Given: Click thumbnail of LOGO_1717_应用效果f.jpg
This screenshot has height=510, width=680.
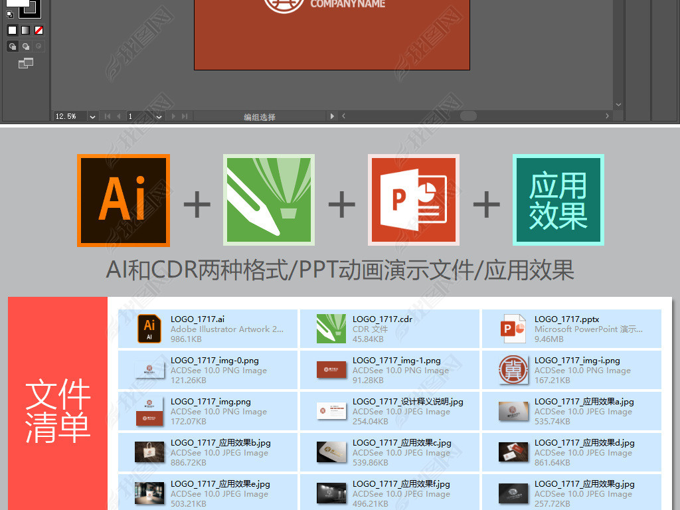Looking at the screenshot, I should [x=331, y=493].
